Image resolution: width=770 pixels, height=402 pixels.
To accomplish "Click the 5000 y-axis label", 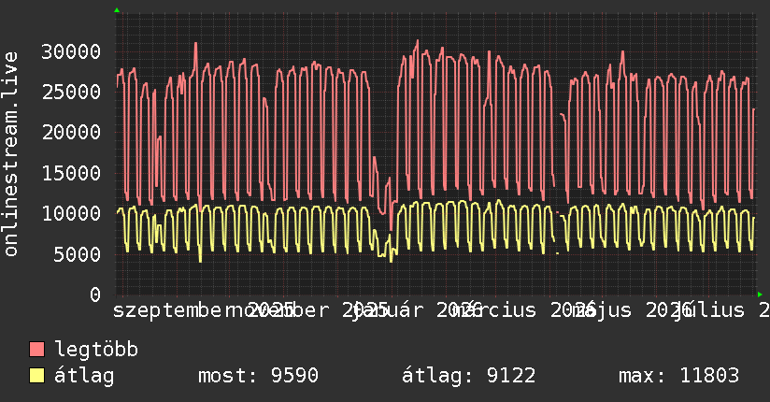I will point(78,254).
